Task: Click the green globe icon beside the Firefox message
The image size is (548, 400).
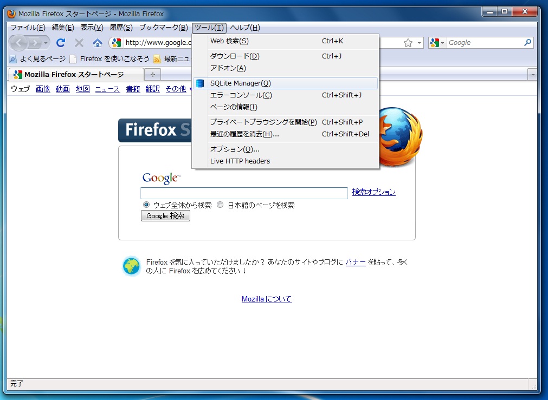Action: (132, 266)
